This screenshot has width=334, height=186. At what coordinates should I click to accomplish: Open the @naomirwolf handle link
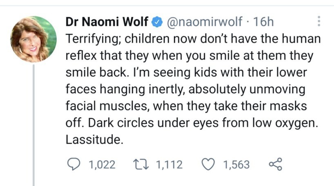click(204, 21)
